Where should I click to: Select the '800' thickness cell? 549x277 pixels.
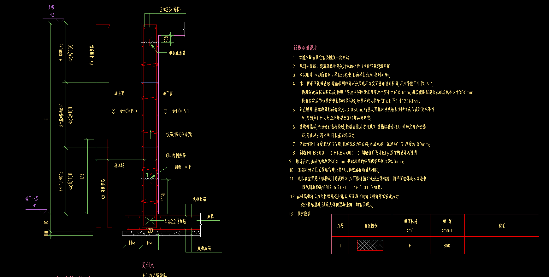(x=447, y=246)
